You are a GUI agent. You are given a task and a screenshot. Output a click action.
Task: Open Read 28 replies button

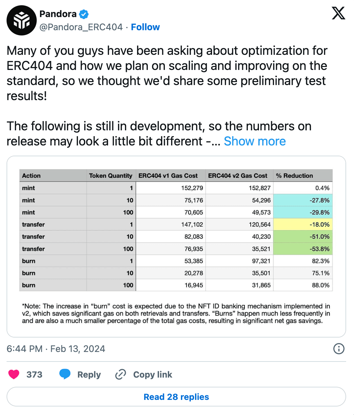pyautogui.click(x=176, y=397)
